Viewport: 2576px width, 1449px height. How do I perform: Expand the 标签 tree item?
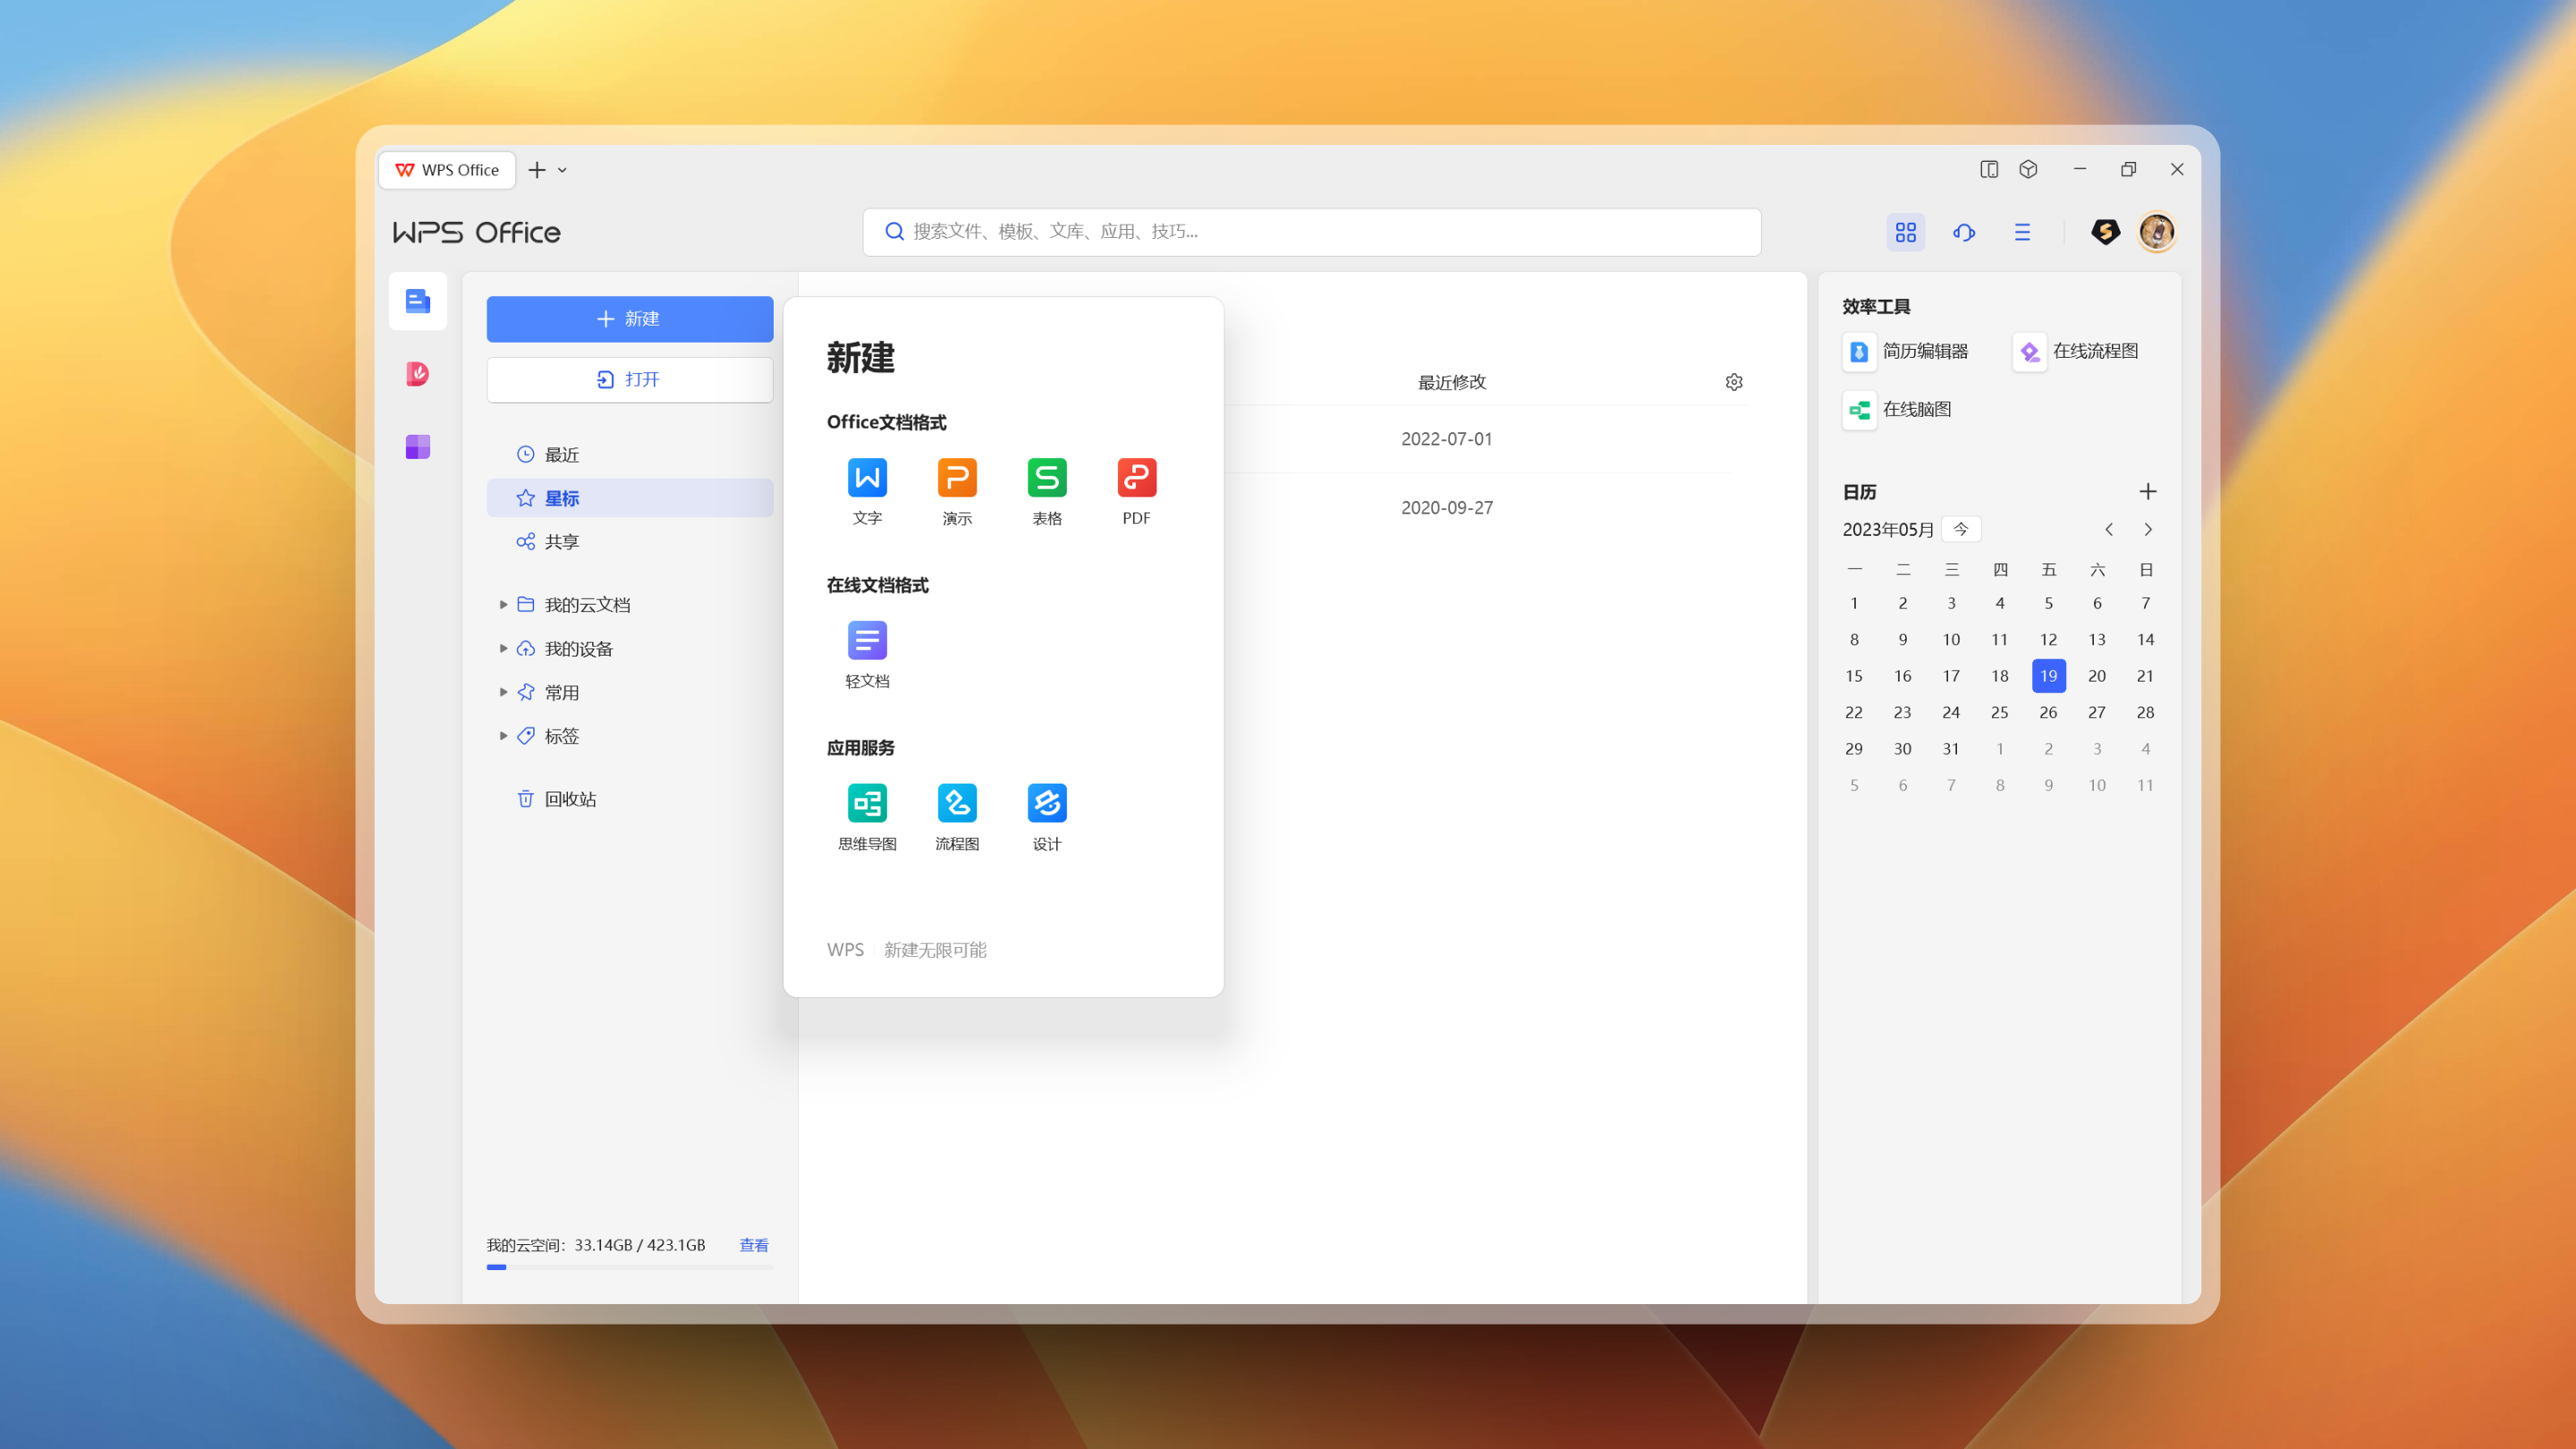[504, 736]
